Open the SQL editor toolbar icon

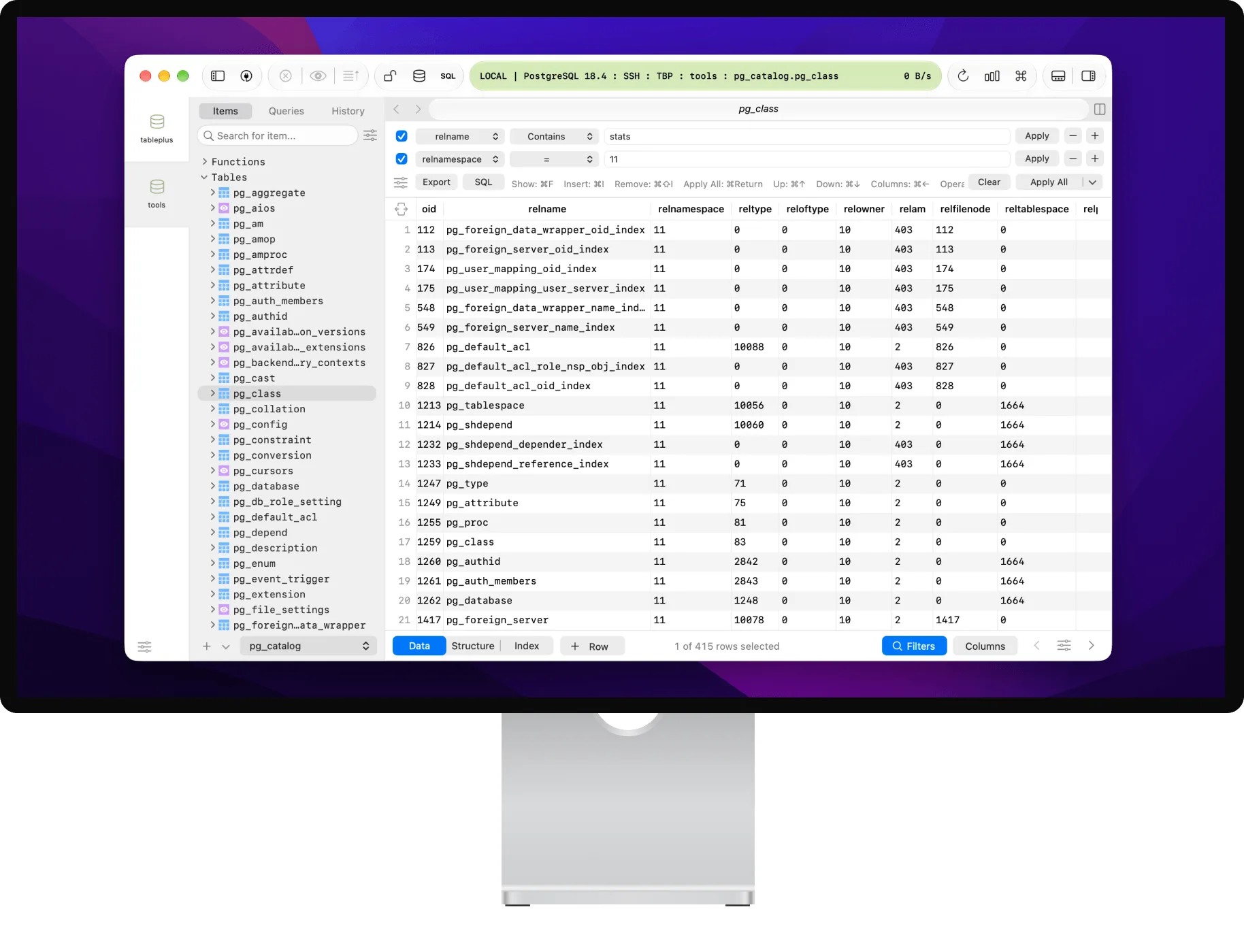(x=448, y=76)
